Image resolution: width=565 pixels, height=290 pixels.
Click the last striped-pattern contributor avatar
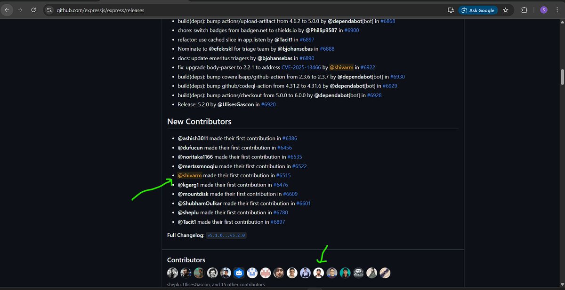click(385, 273)
